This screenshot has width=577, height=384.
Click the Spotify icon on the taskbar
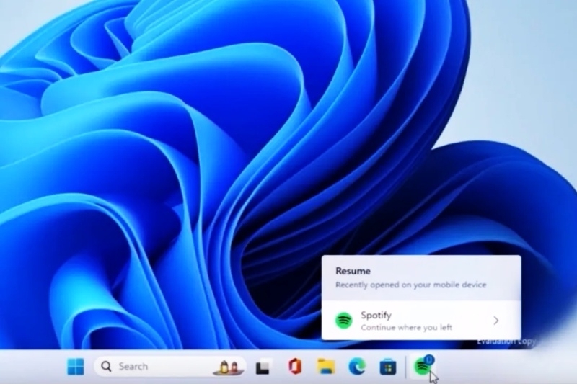422,368
